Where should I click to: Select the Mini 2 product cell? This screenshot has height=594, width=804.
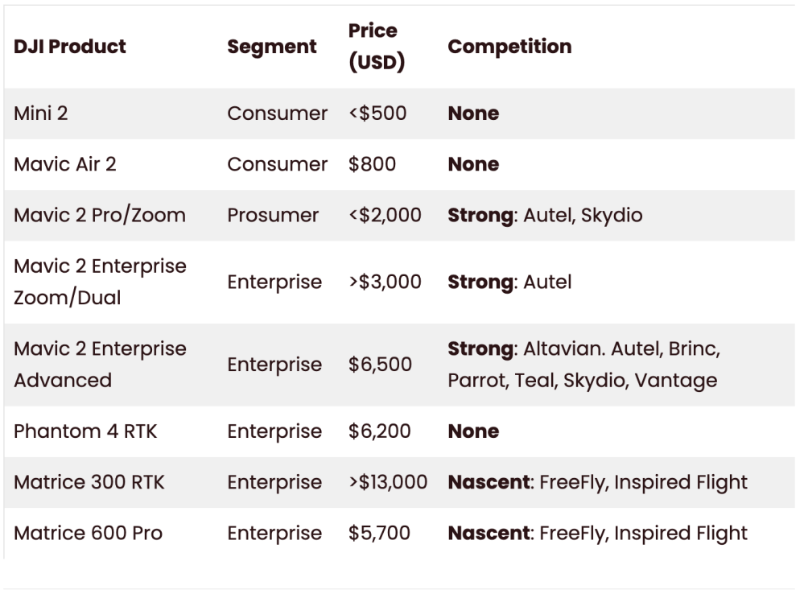41,113
